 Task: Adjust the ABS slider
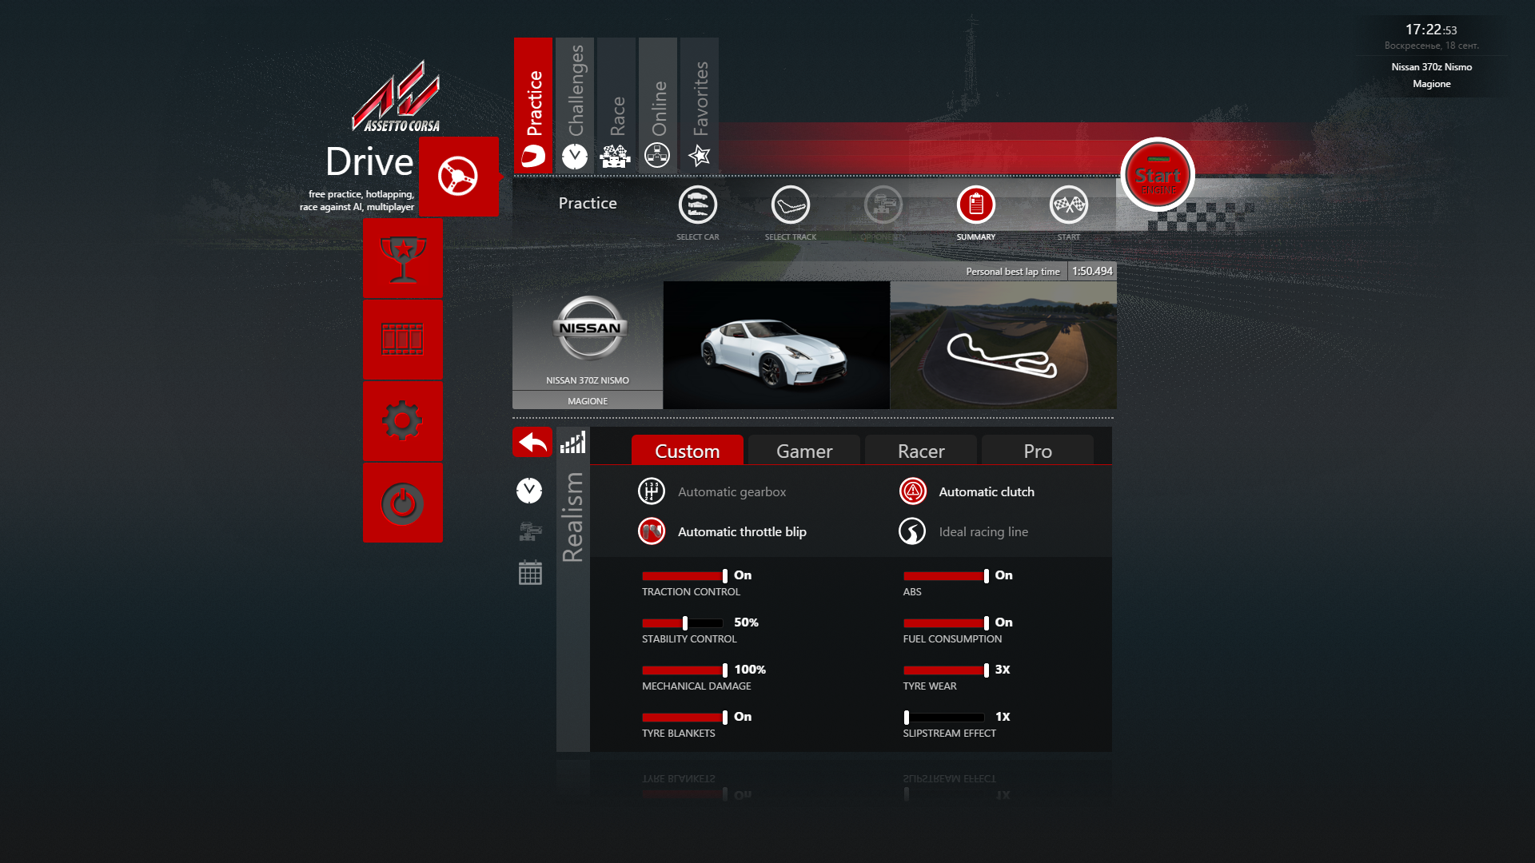coord(946,576)
